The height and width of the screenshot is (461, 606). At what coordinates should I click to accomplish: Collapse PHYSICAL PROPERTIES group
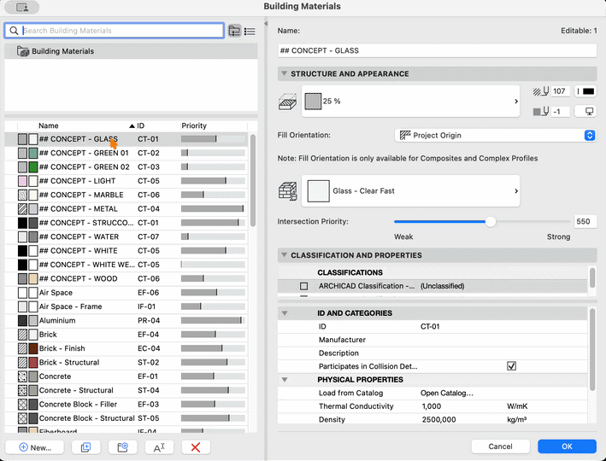click(285, 380)
